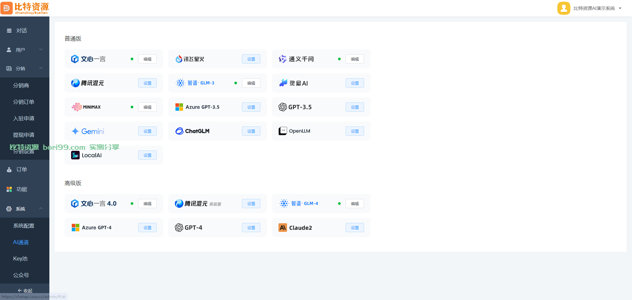Click 设置 for 灵犀AI
The image size is (632, 300).
[355, 83]
